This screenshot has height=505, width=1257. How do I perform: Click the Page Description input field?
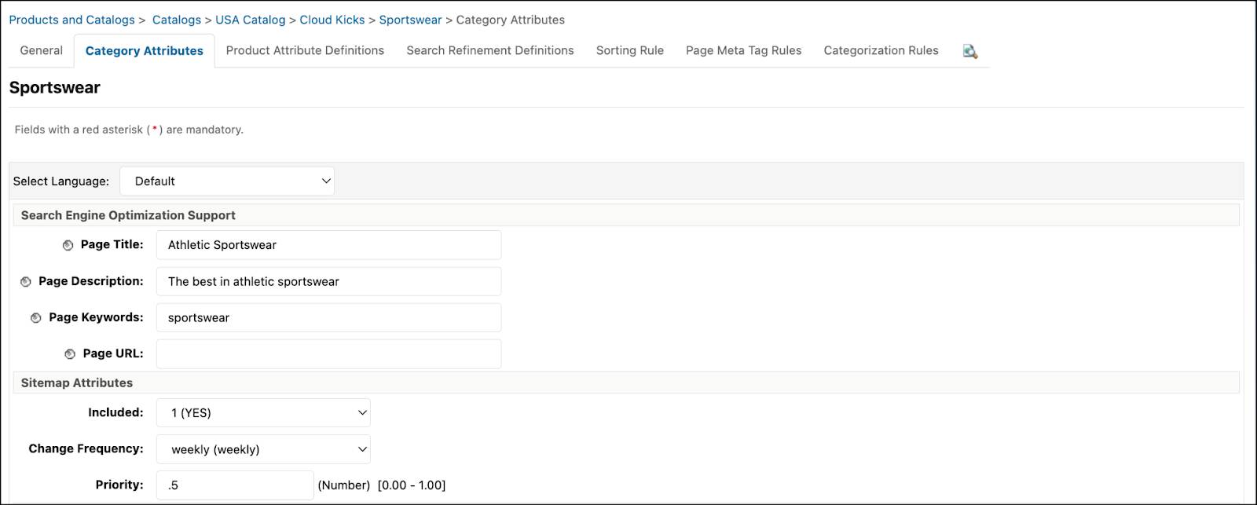pos(328,281)
